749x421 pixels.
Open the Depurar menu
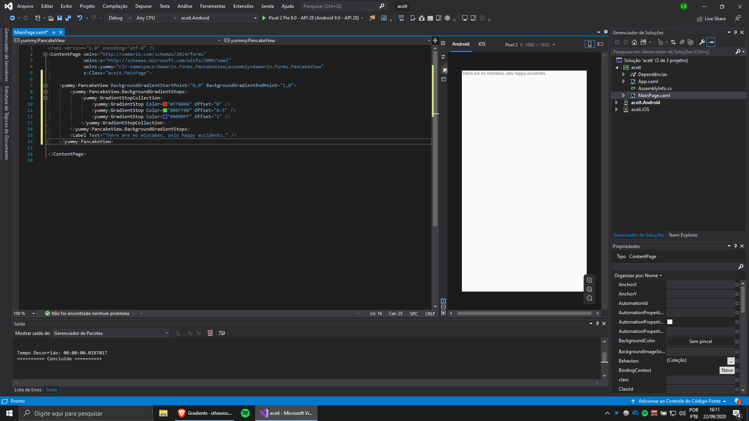[143, 6]
